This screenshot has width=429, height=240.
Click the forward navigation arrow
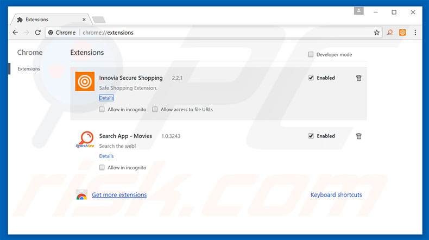(27, 33)
